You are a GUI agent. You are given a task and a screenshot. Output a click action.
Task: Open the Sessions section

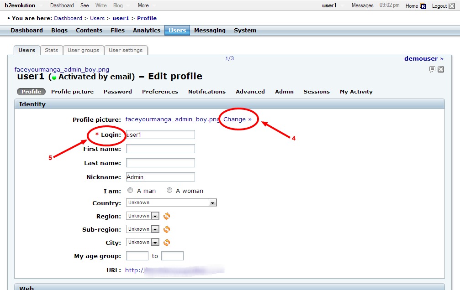pos(317,92)
